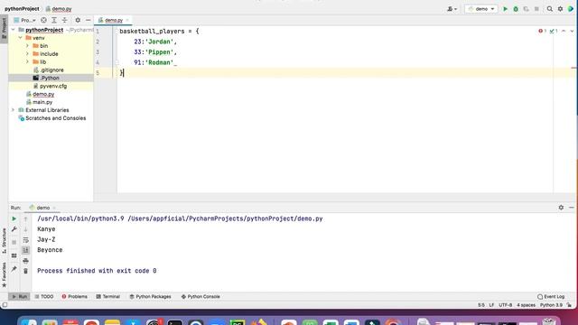Click the Run with Coverage icon
The image size is (578, 325).
point(526,9)
